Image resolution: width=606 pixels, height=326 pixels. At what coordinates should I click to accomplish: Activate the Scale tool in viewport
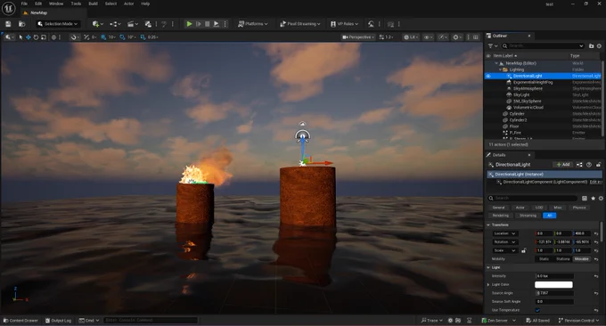[x=44, y=37]
